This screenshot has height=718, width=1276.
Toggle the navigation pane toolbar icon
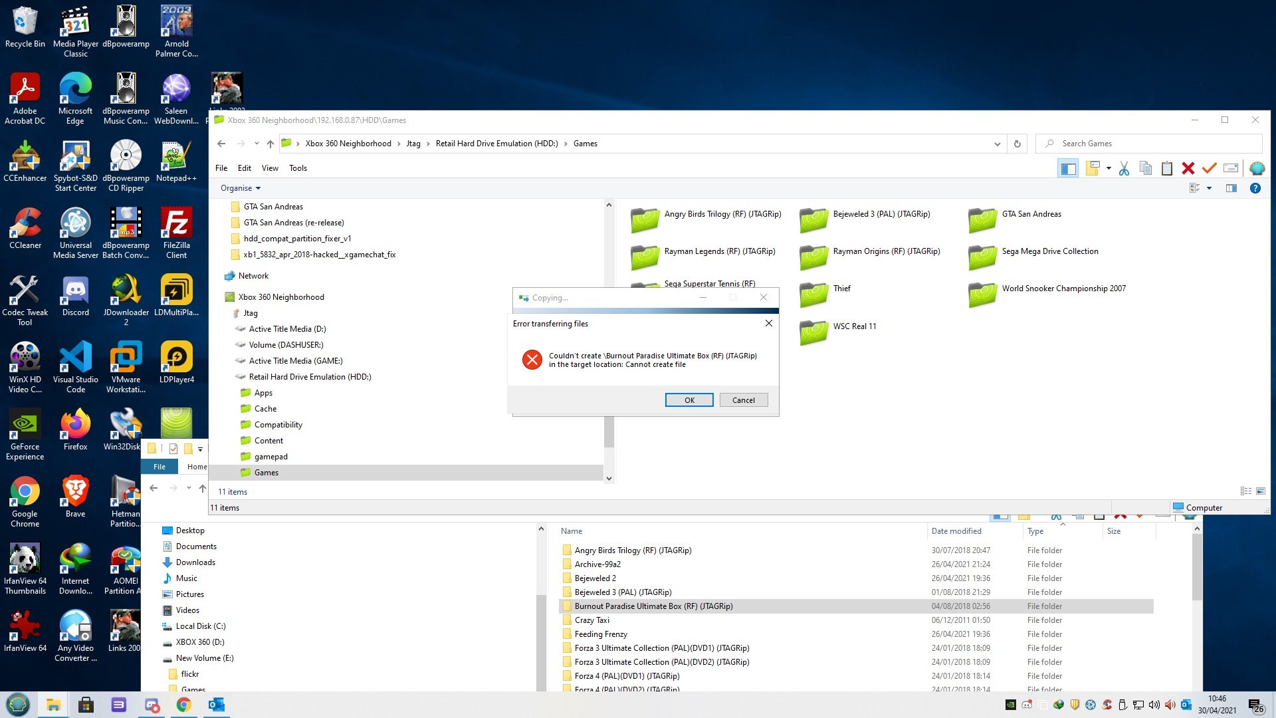pos(1068,169)
